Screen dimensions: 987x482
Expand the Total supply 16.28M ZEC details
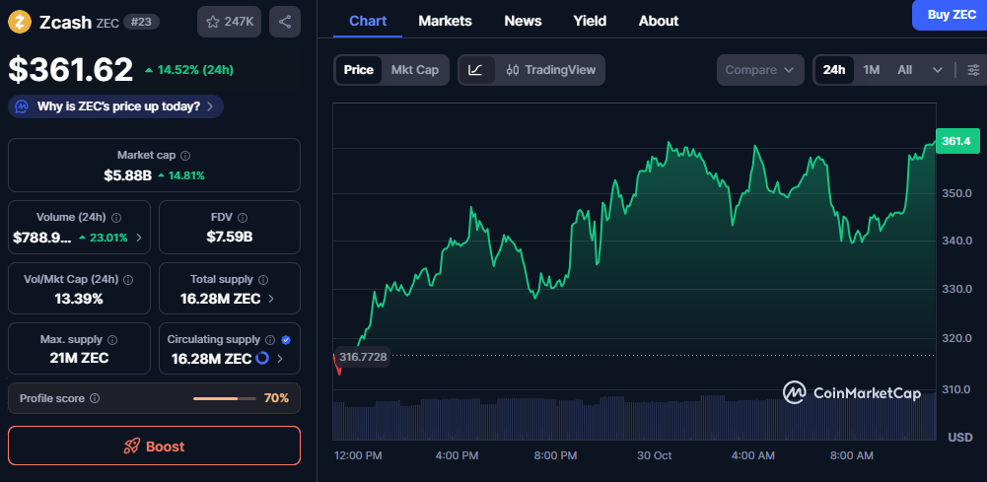(x=271, y=298)
